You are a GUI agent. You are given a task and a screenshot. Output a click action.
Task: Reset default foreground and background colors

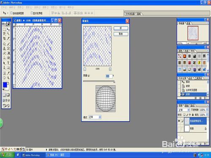pos(3,89)
